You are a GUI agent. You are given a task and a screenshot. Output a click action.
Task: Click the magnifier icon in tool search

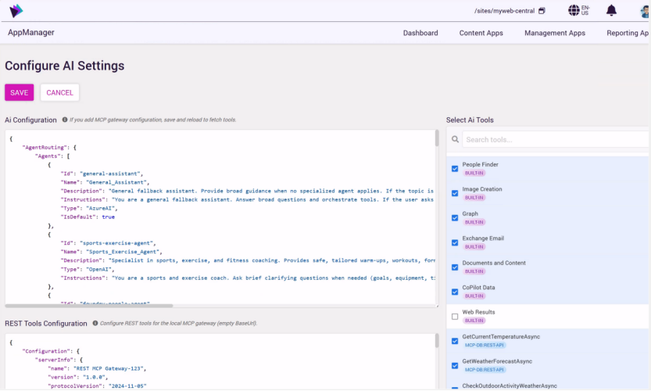[455, 140]
